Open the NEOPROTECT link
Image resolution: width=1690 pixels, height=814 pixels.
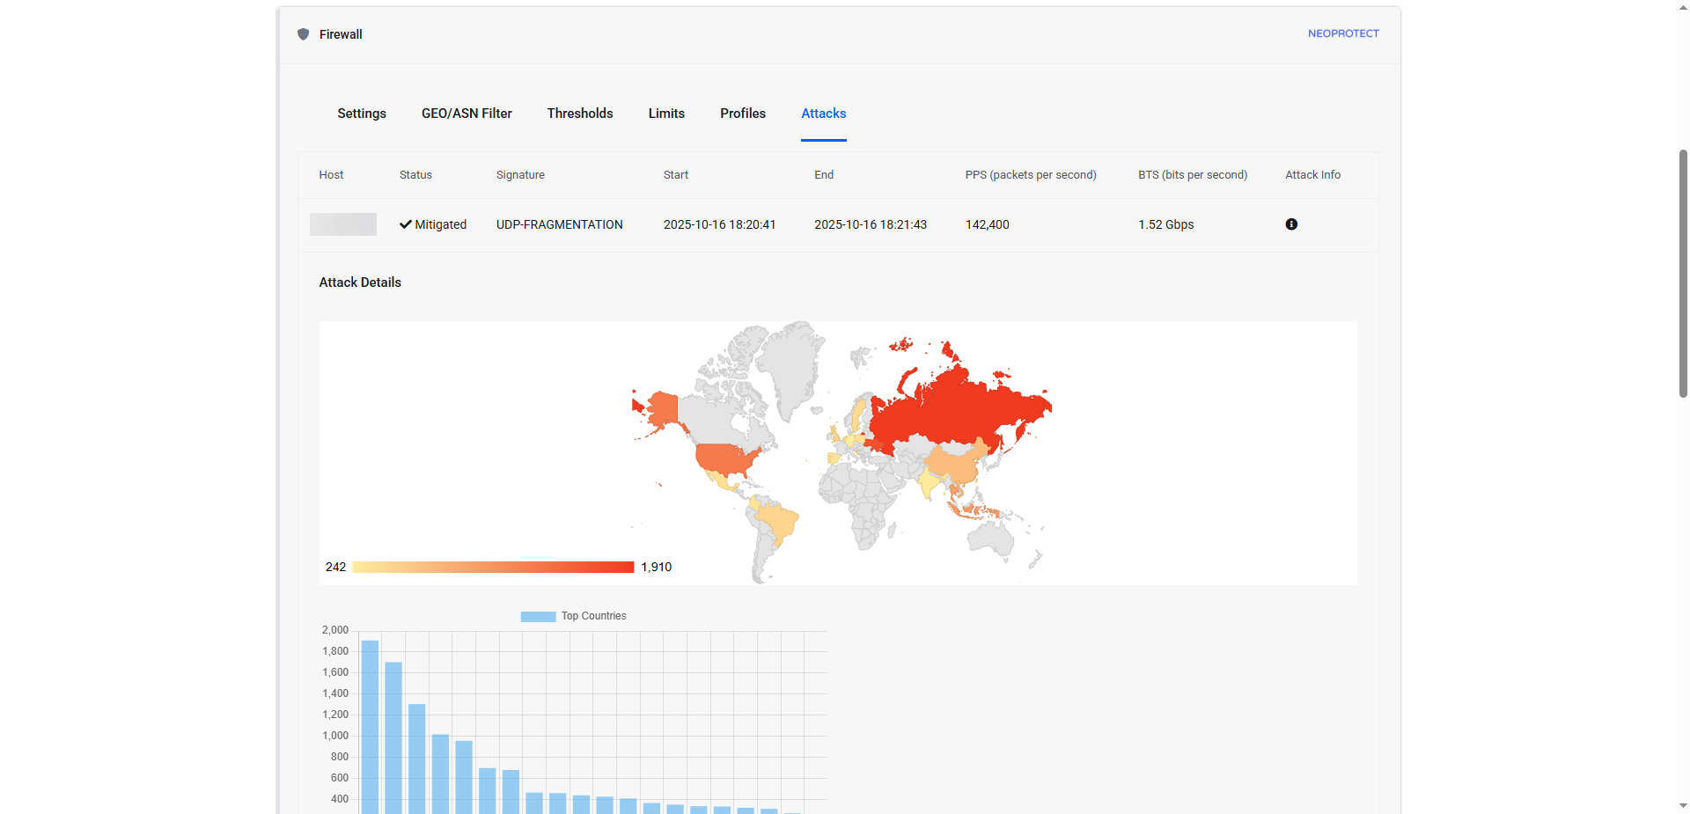tap(1342, 33)
